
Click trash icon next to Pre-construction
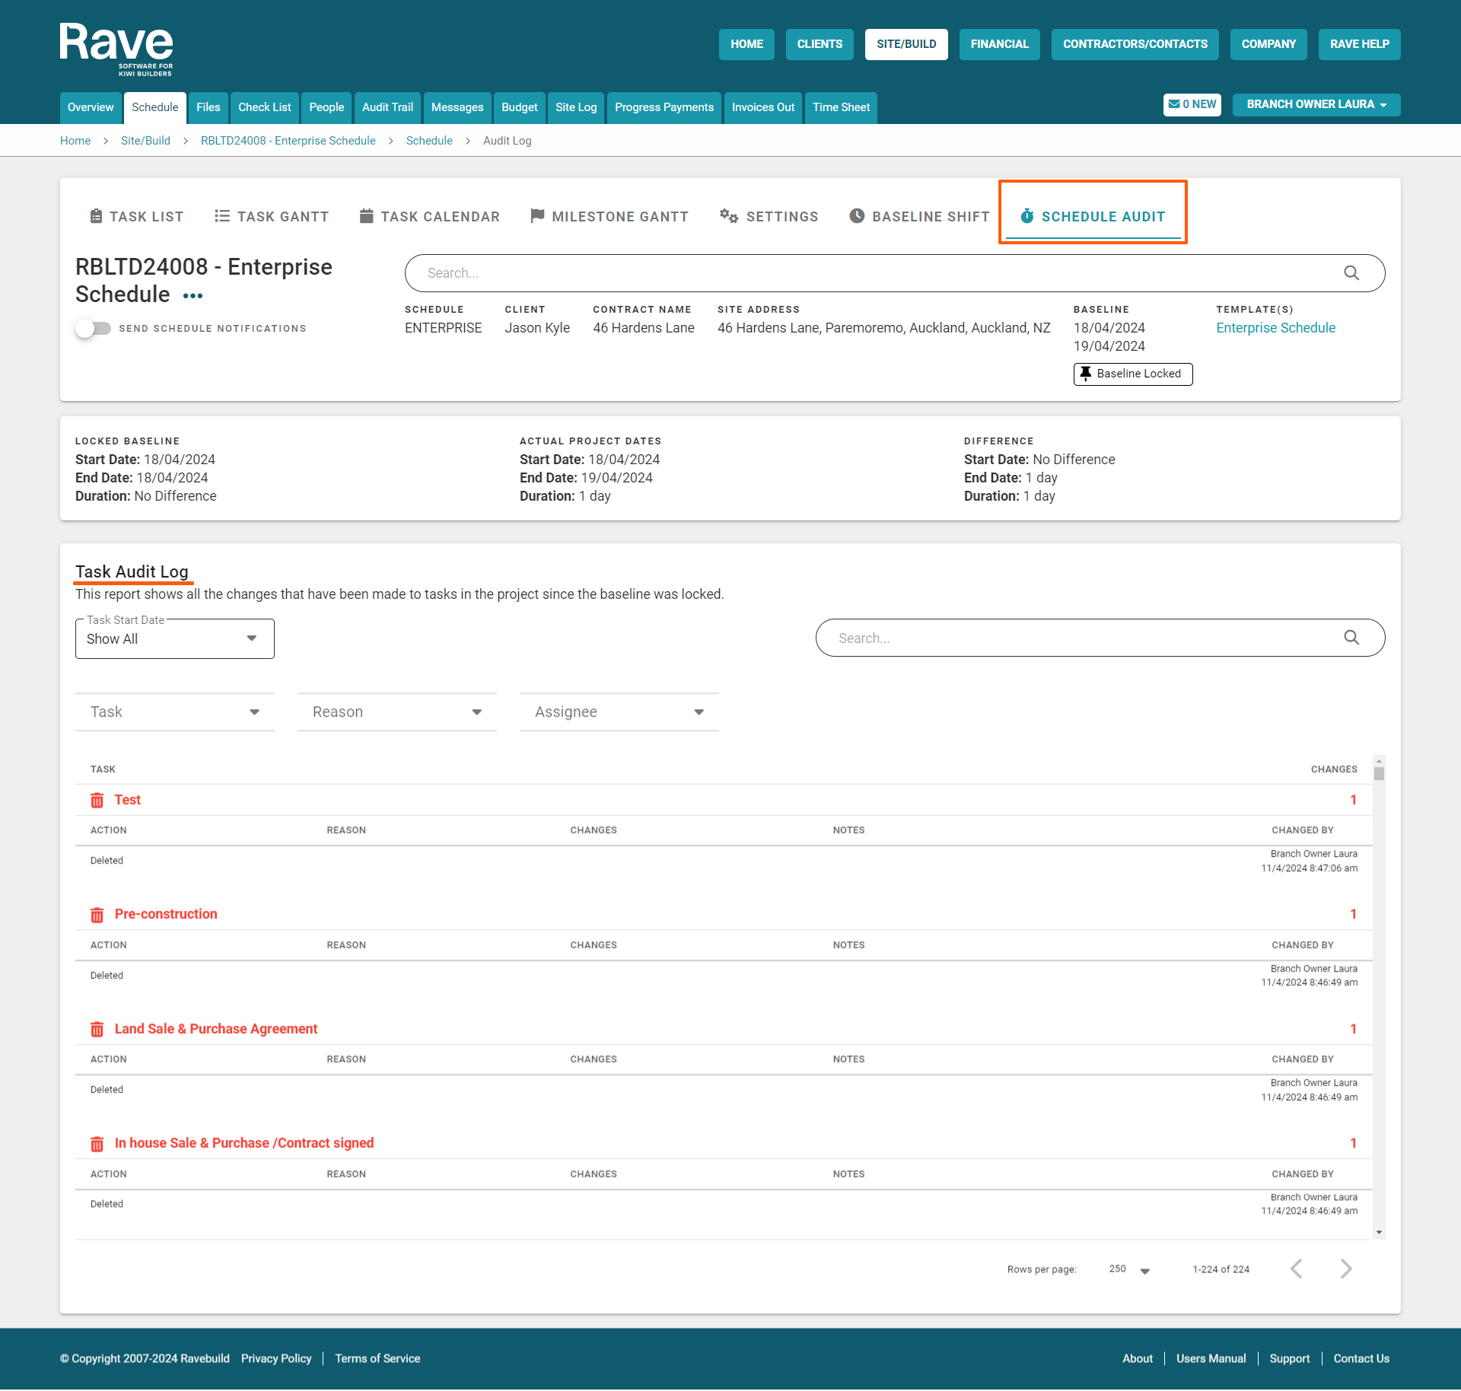pyautogui.click(x=97, y=915)
